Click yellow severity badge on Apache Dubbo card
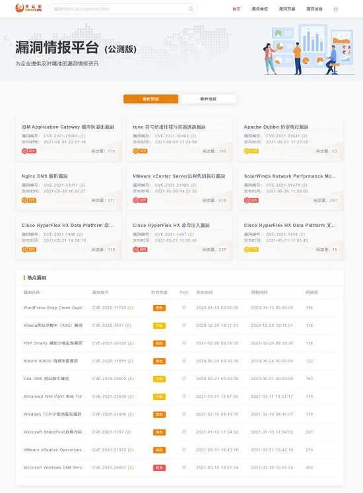This screenshot has height=493, width=363. point(251,151)
